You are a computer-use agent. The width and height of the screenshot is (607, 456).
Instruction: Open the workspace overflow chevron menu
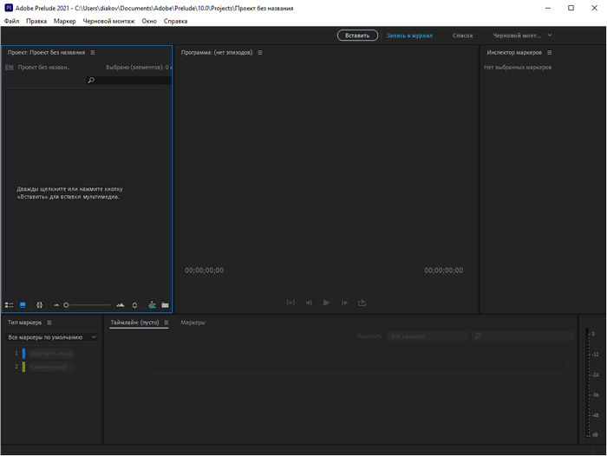point(550,36)
